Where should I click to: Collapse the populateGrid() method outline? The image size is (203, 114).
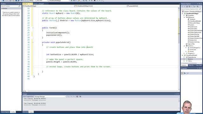[33, 42]
